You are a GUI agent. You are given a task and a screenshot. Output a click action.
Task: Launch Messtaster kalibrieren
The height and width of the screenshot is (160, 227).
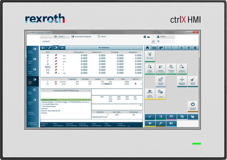pyautogui.click(x=182, y=81)
